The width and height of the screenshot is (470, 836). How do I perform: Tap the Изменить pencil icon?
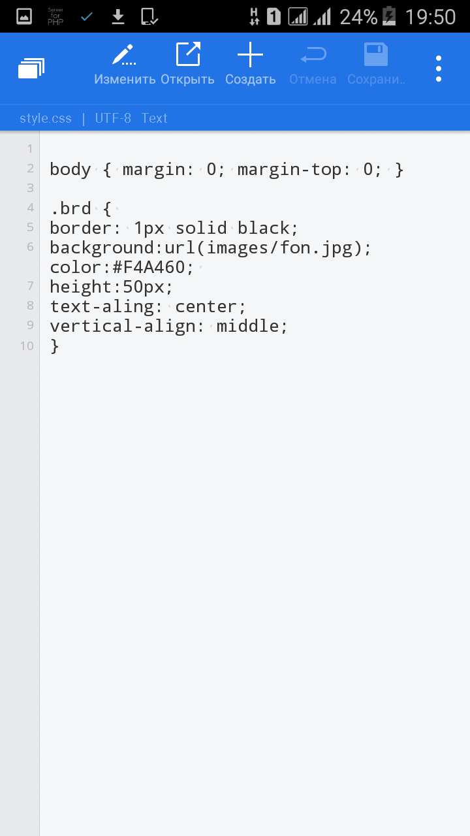click(x=124, y=56)
